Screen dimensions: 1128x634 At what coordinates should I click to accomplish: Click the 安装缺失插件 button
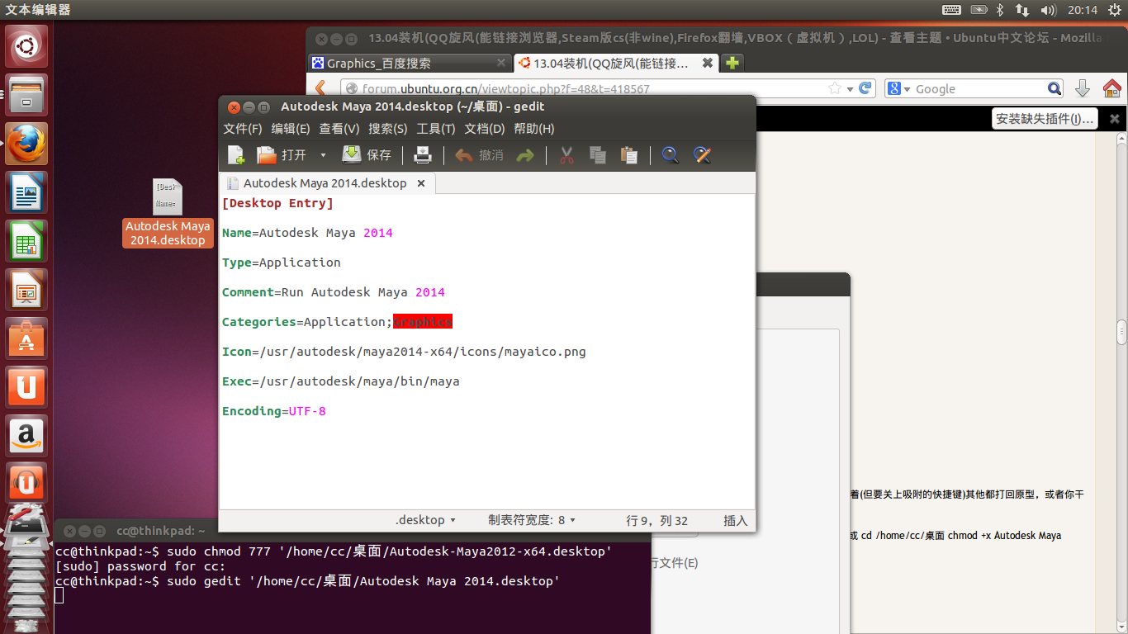pos(1045,119)
